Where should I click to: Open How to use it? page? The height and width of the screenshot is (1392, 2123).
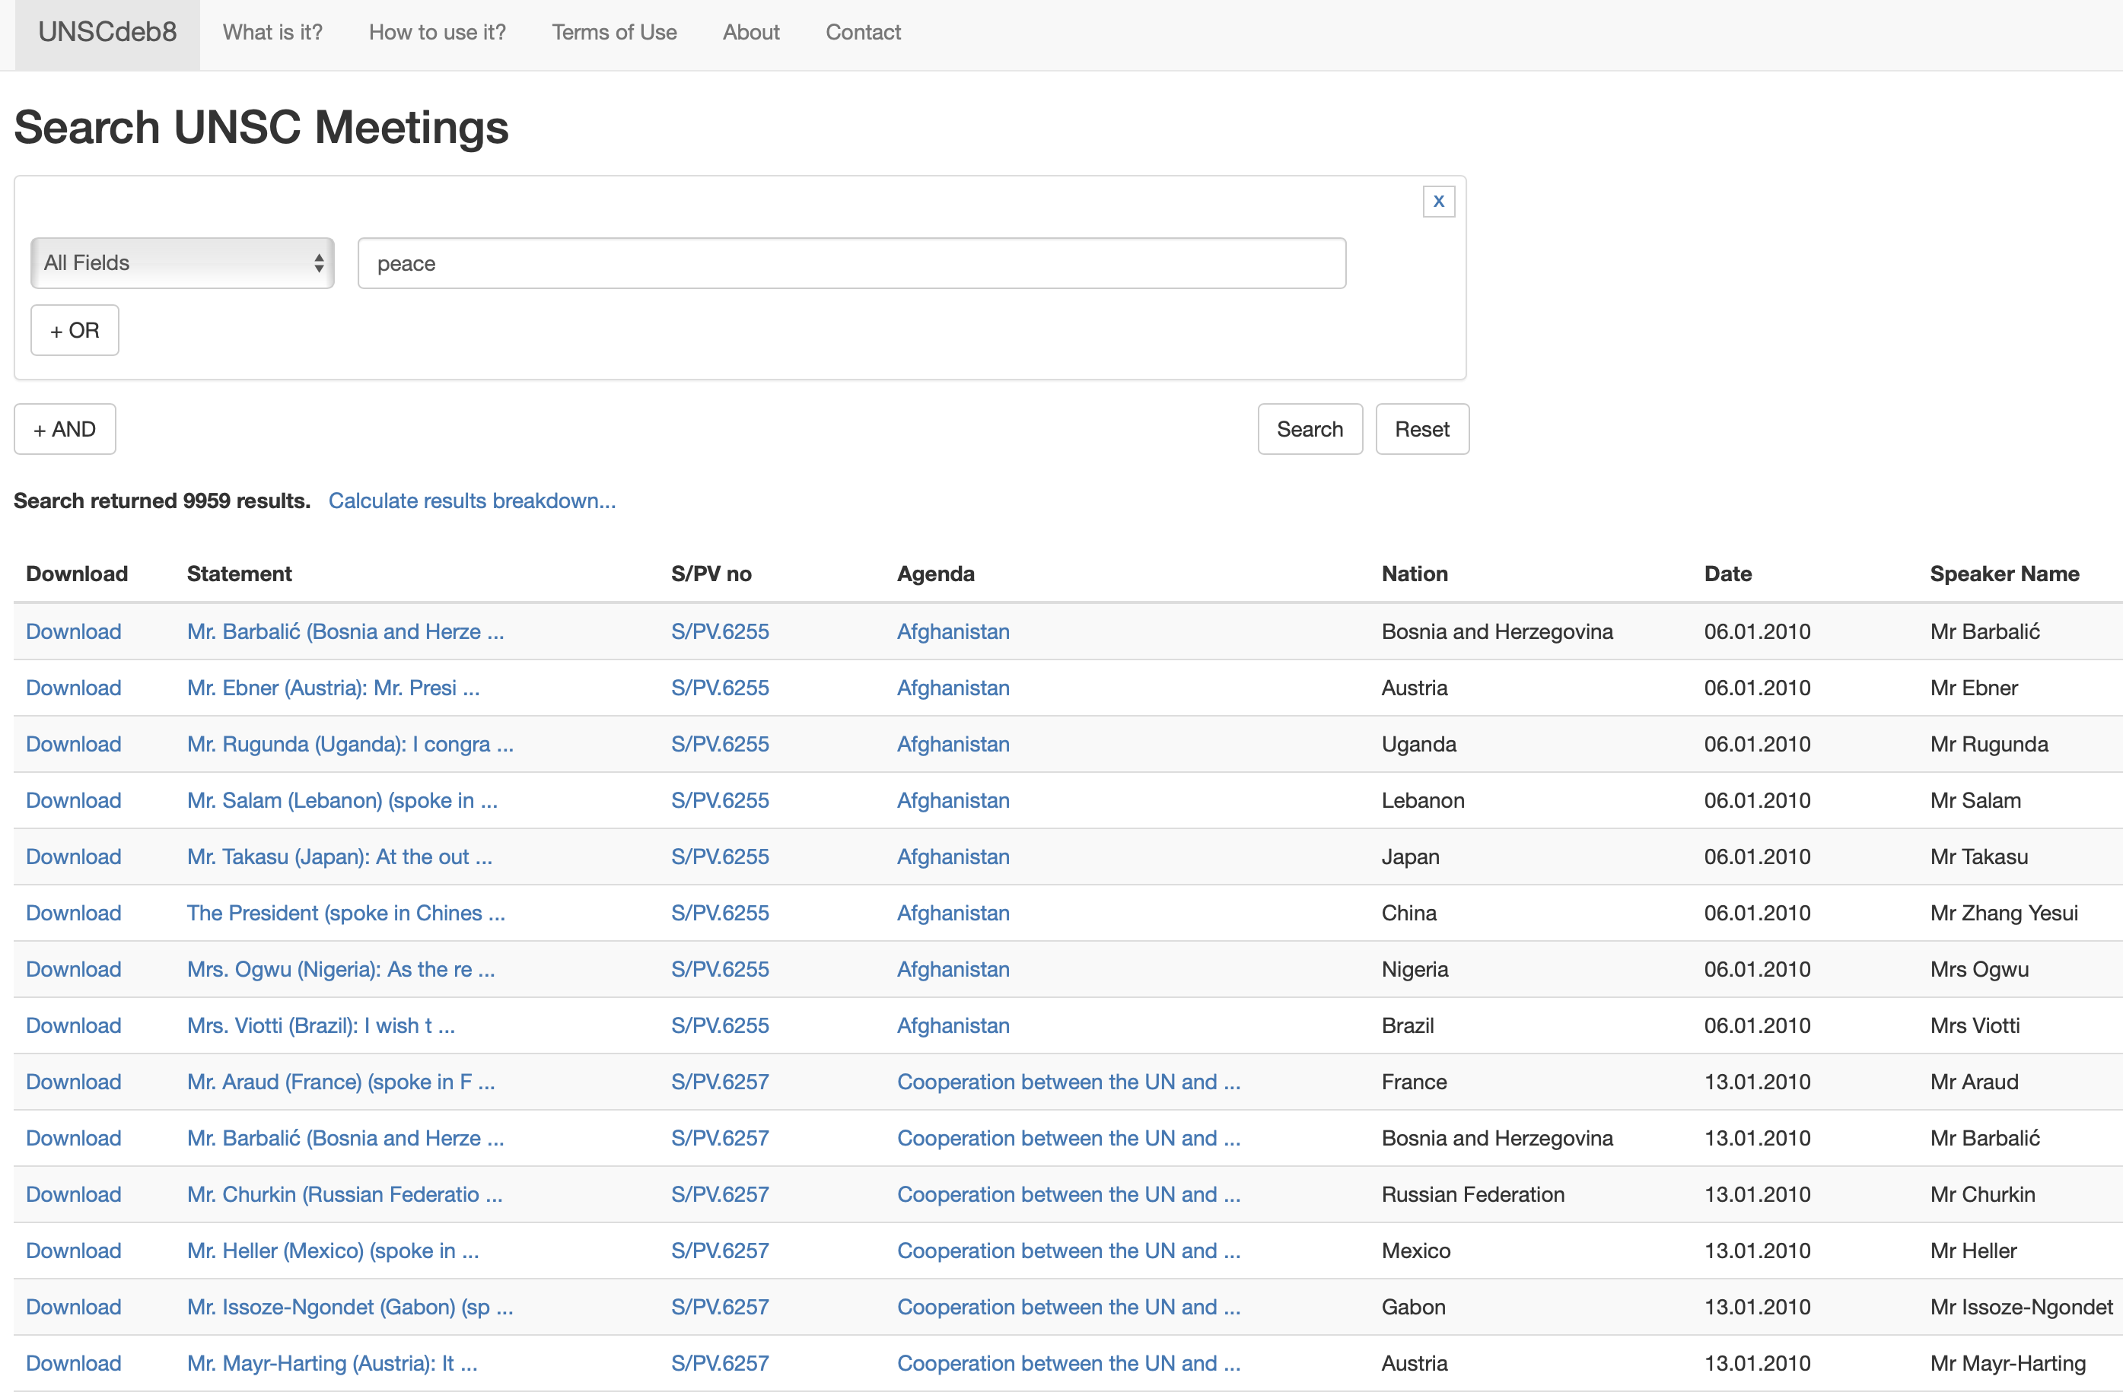pyautogui.click(x=437, y=32)
